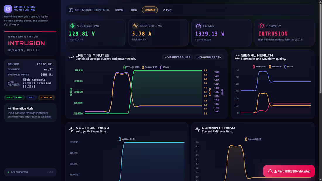Click the source value esp32 in the device panel

tap(49, 69)
